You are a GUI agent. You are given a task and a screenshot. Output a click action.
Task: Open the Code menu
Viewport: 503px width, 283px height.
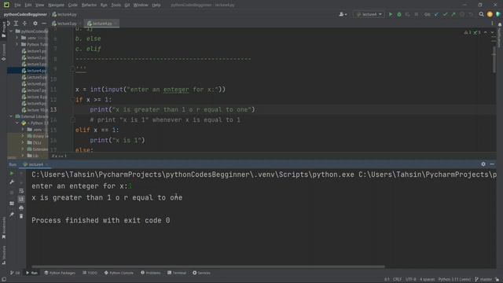point(73,5)
